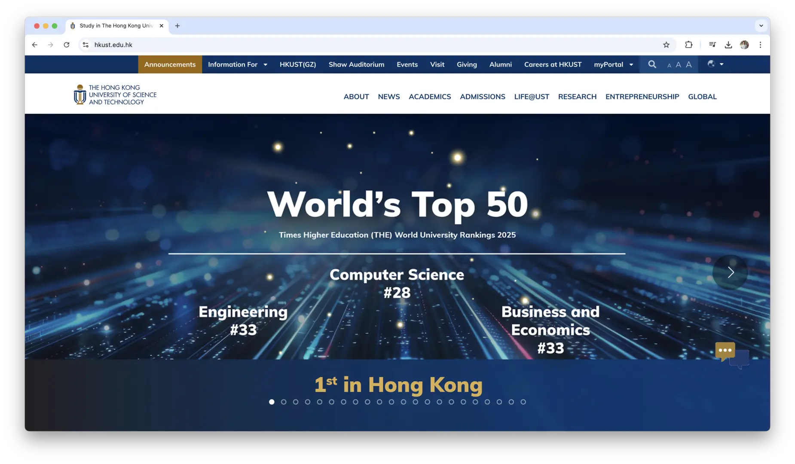Open the site search magnifier icon
795x464 pixels.
(x=652, y=64)
